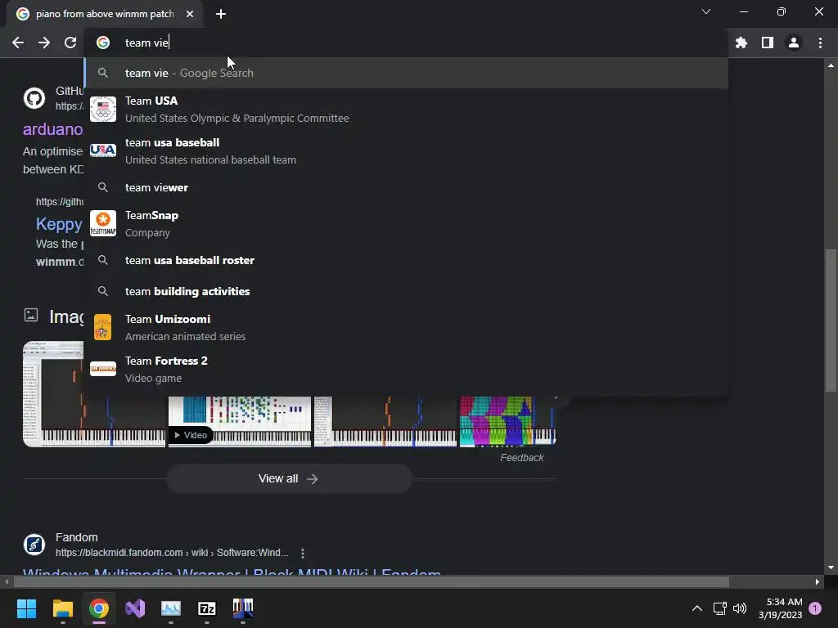Select the 'team viewer' suggestion
This screenshot has width=838, height=628.
[406, 187]
